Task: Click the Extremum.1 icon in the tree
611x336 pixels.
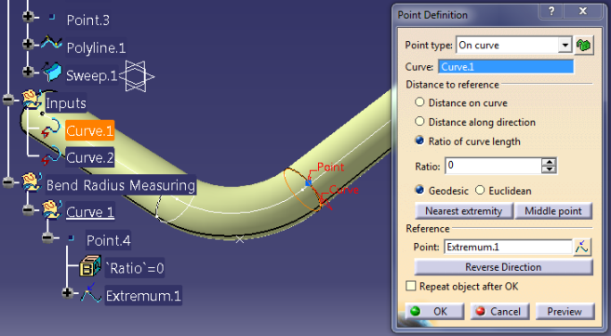Action: tap(90, 293)
